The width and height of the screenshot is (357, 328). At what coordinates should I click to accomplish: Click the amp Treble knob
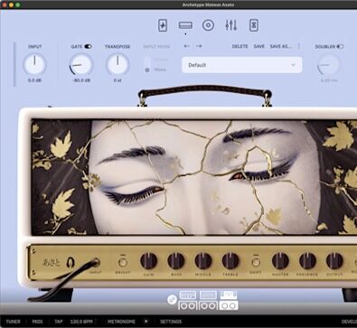click(x=230, y=261)
